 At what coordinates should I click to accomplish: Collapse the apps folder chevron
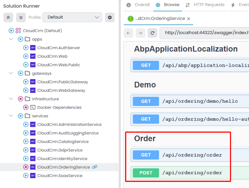[11, 39]
